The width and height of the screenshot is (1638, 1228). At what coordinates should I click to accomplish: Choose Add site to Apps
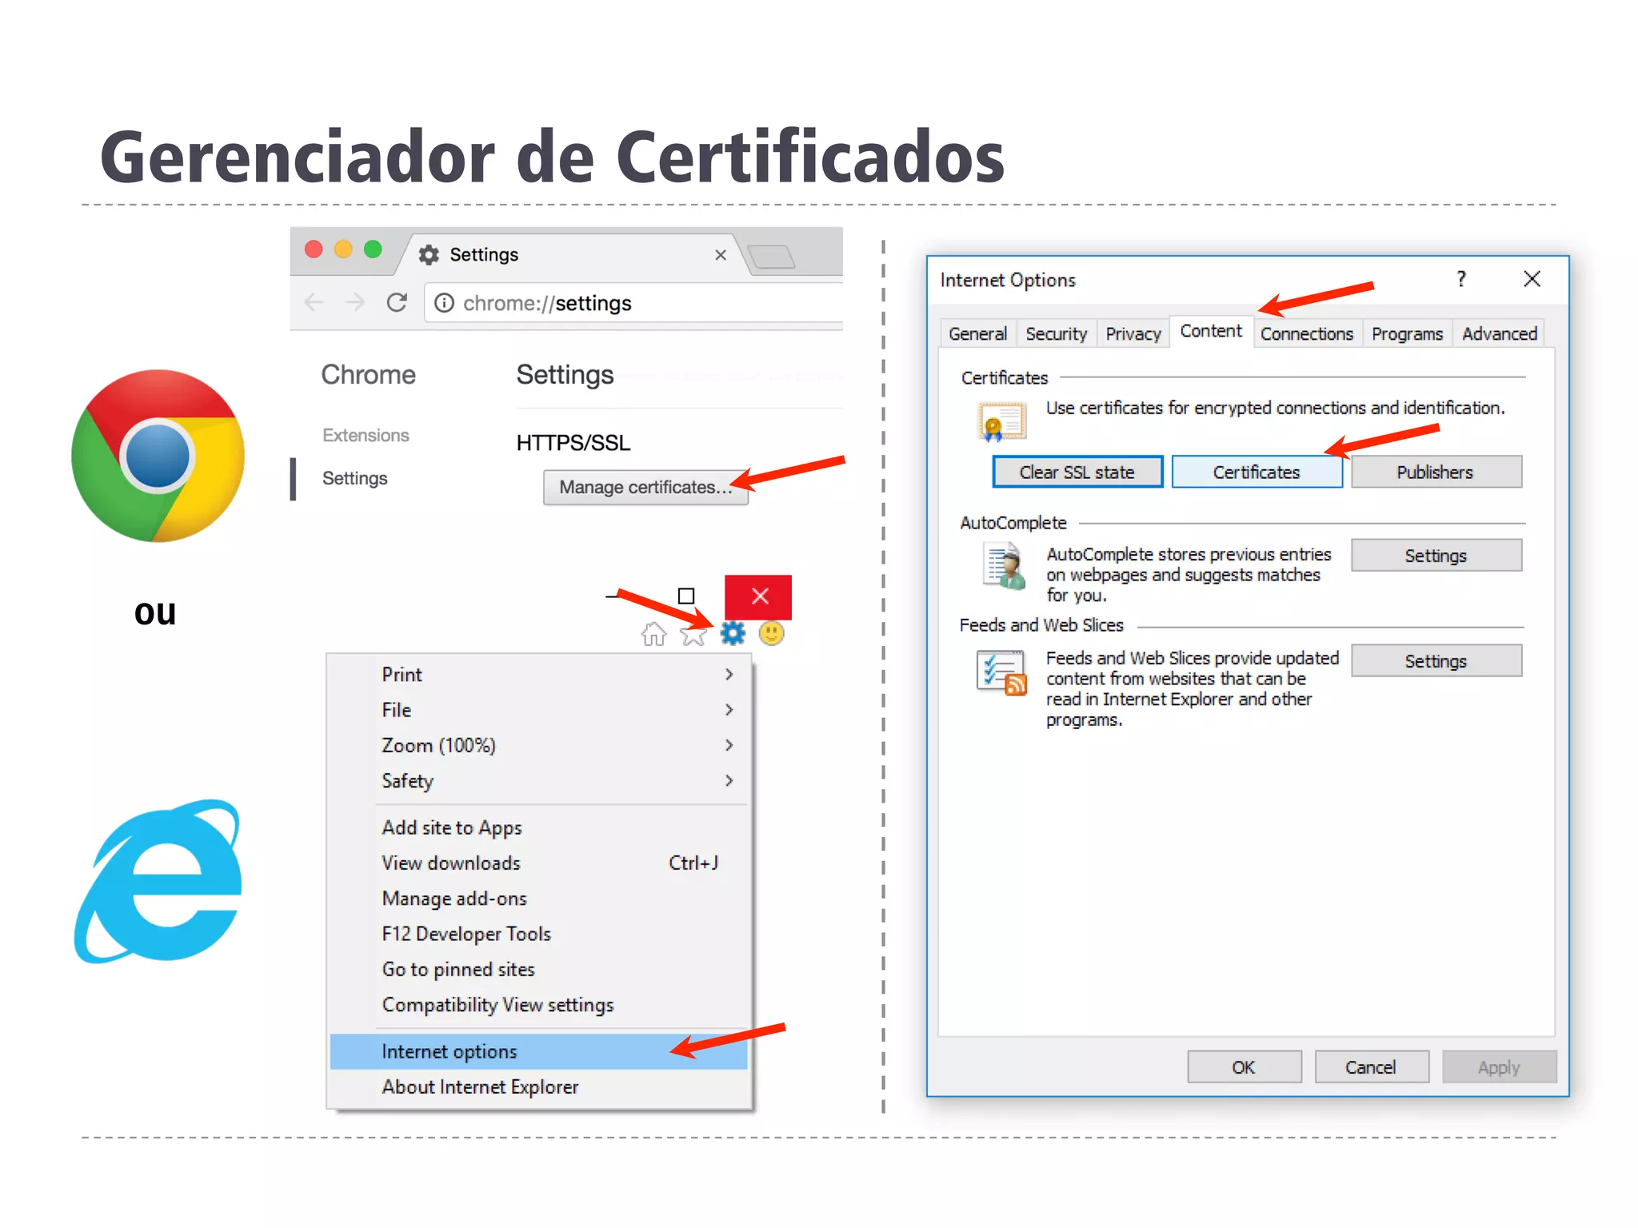click(540, 827)
